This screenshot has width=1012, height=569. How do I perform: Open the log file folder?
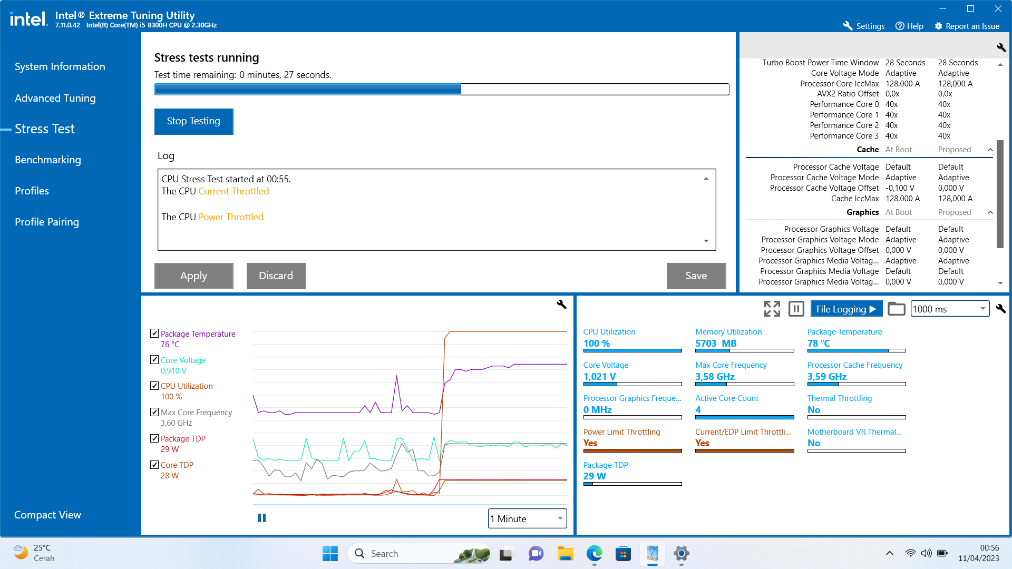click(x=896, y=309)
